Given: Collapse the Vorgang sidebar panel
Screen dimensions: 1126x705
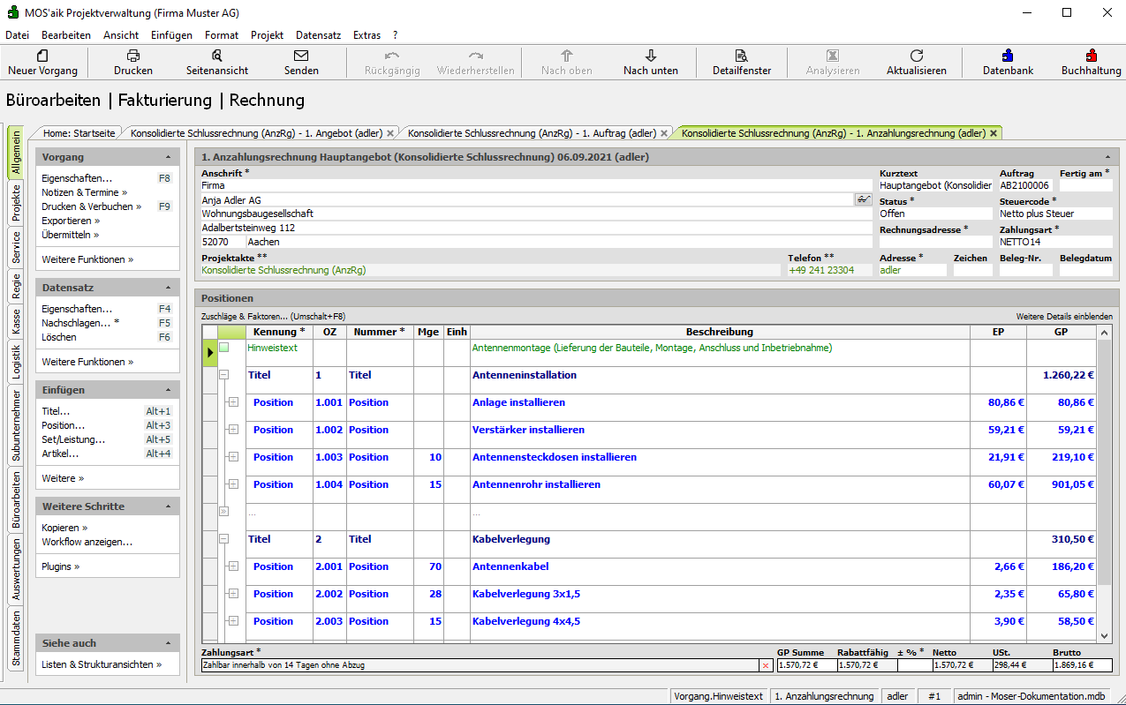Looking at the screenshot, I should coord(168,157).
